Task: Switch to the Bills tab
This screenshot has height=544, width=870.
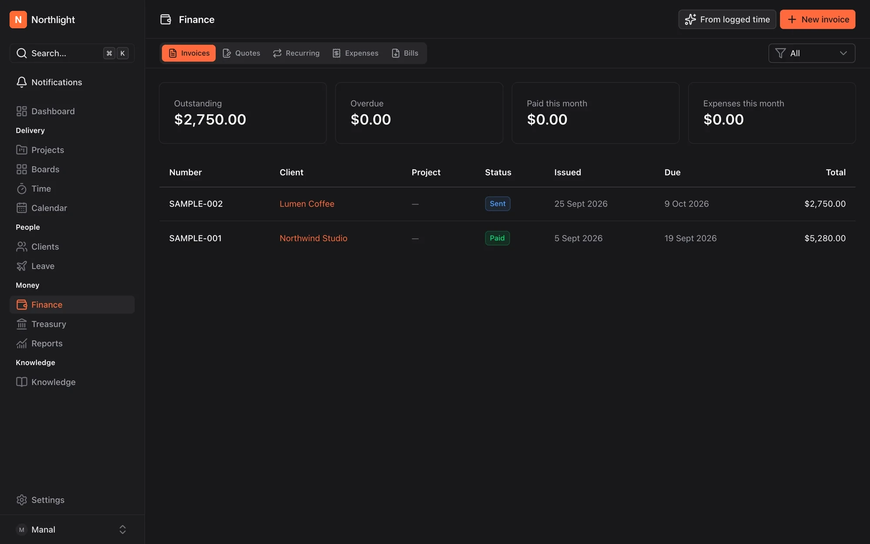Action: [x=405, y=53]
